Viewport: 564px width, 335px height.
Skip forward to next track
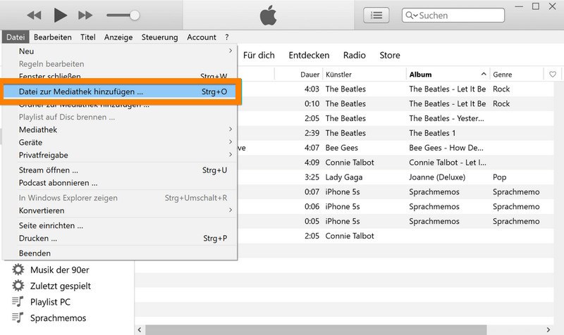[85, 15]
